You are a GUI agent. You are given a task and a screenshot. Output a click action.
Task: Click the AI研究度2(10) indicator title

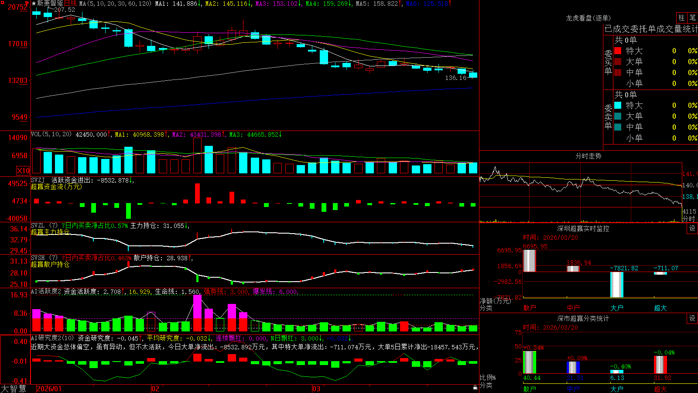[52, 338]
